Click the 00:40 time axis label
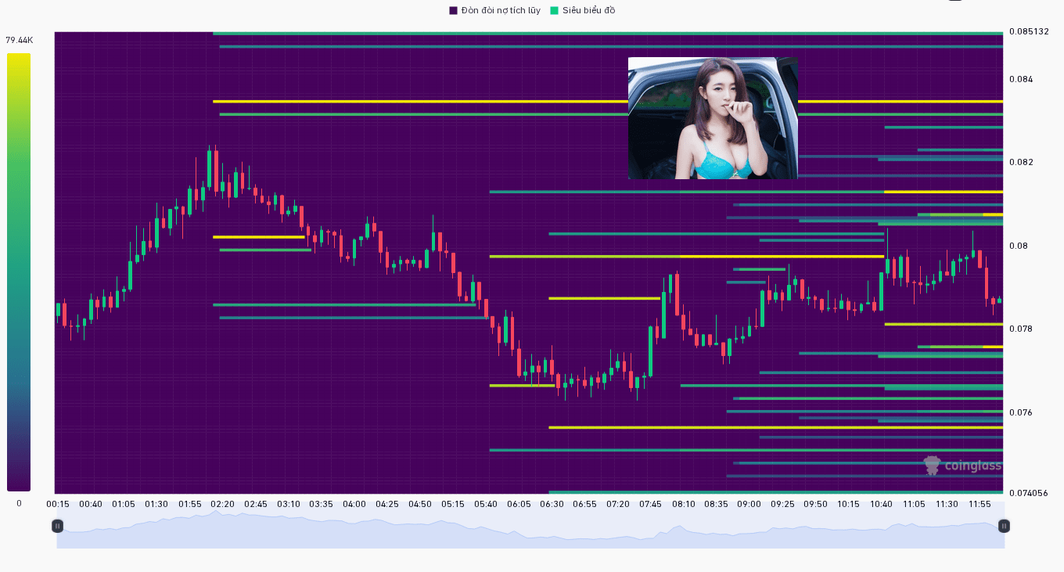 tap(91, 504)
